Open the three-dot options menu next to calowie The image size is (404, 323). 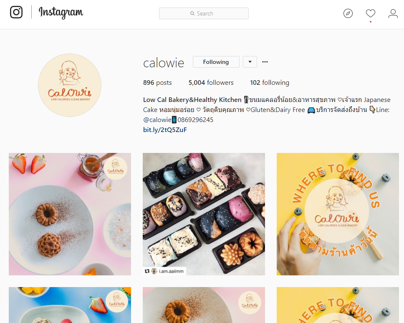[x=265, y=62]
